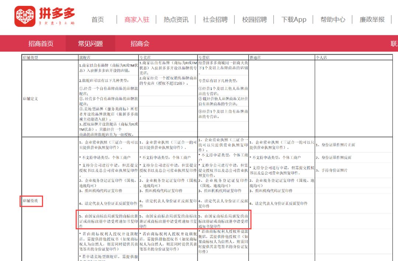Click '①.经营一个自有品牌商品的品牌旗舰店' cell
Image resolution: width=398 pixels, height=261 pixels.
(108, 91)
